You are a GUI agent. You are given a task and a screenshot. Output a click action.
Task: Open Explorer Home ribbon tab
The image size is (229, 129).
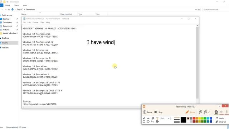(8, 5)
